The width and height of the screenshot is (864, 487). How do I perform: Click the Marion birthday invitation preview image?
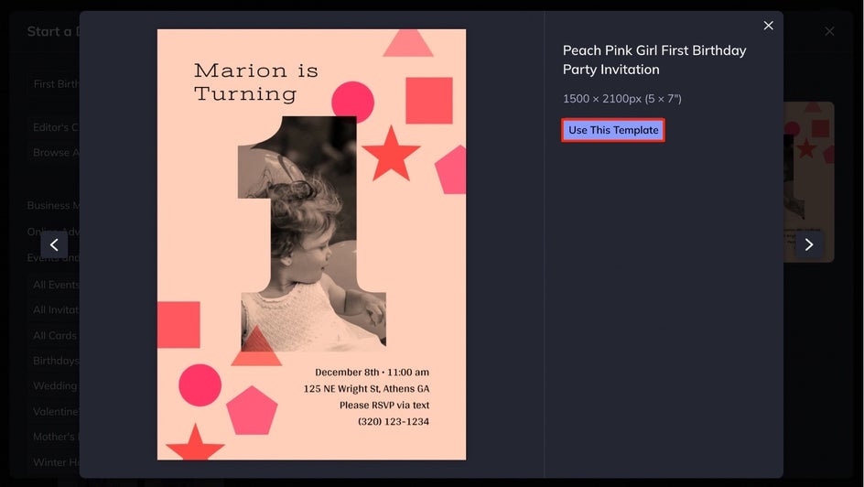coord(311,244)
